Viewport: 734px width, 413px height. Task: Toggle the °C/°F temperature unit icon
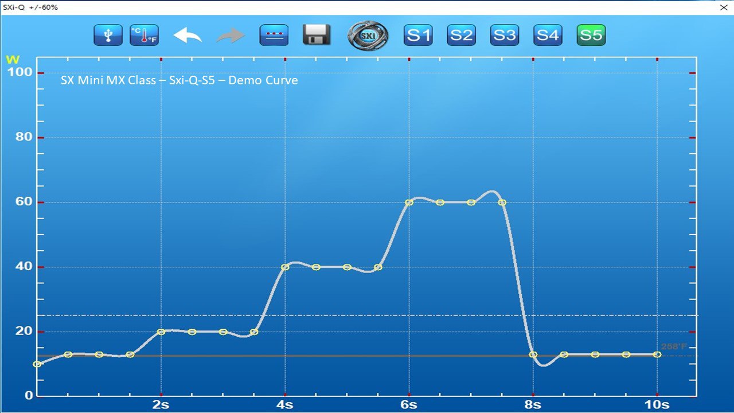(x=144, y=36)
